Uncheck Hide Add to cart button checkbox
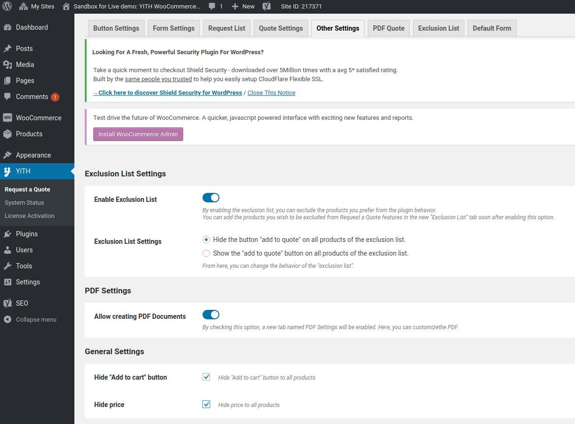The height and width of the screenshot is (424, 575). (x=206, y=377)
